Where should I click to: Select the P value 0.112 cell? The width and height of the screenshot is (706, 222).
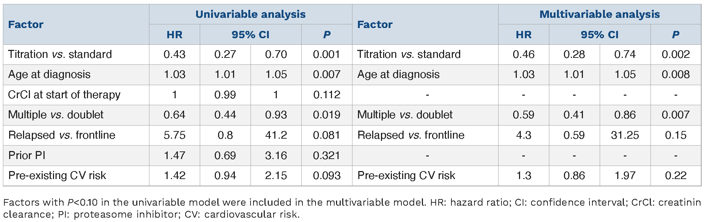pos(327,95)
